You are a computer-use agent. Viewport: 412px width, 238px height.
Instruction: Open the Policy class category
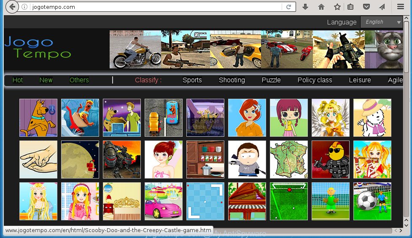click(315, 80)
